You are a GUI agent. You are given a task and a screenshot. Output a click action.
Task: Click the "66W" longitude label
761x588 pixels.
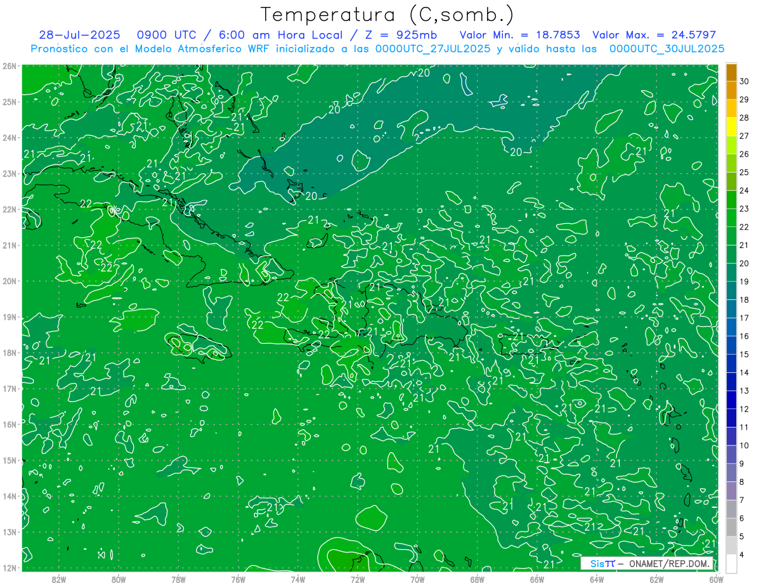pos(537,580)
